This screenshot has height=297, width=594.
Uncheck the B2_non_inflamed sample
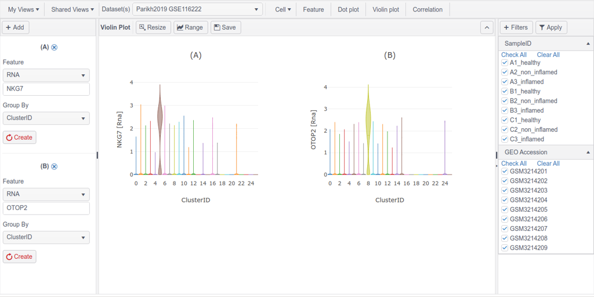[505, 101]
